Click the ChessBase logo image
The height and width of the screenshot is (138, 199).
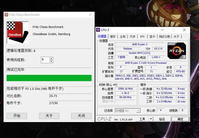click(18, 33)
